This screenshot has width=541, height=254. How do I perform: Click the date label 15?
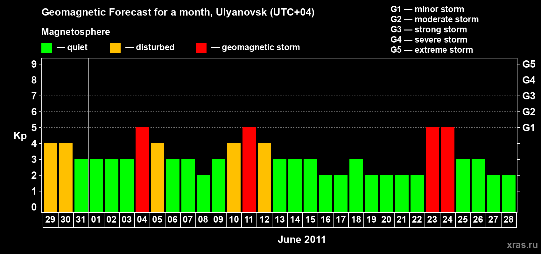pyautogui.click(x=310, y=219)
